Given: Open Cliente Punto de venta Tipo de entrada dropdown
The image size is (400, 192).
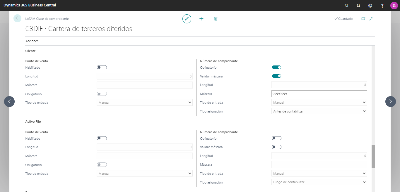Looking at the screenshot, I should (x=145, y=103).
